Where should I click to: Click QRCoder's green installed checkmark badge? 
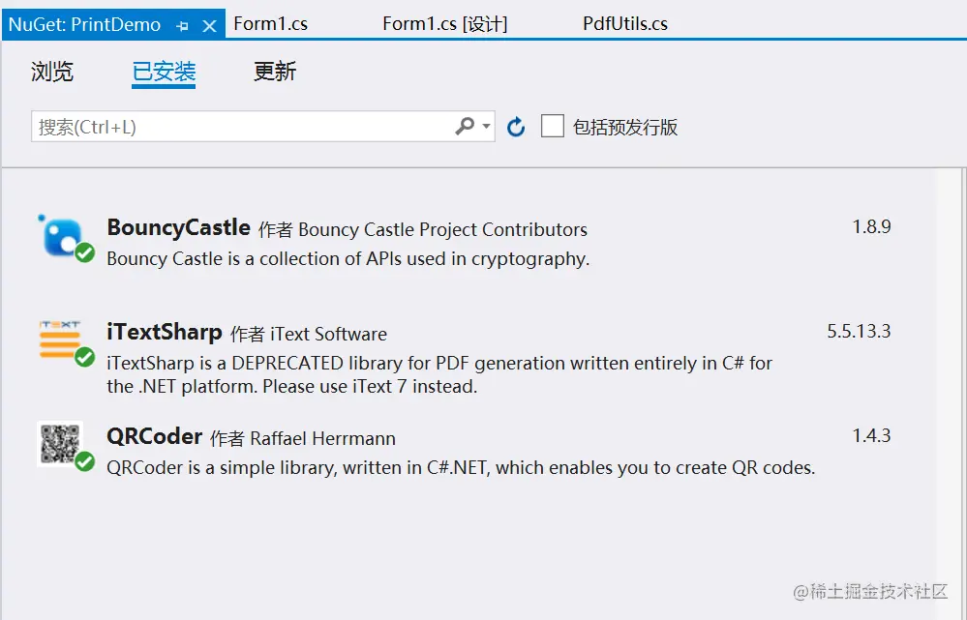85,462
